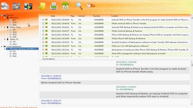Viewport: 193px width, 108px height.
Task: Click 'What's Android SMS to iPhone Transfer' conversation bubble
Action: (115, 83)
